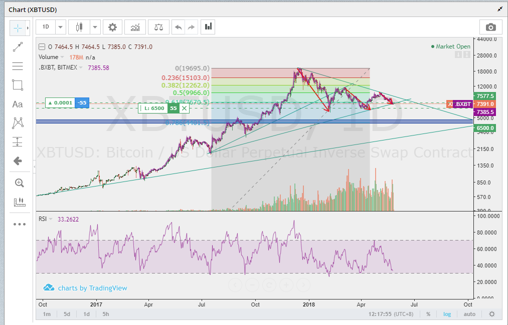Toggle percent scale mode
Viewport: 508px width, 325px height.
(428, 314)
